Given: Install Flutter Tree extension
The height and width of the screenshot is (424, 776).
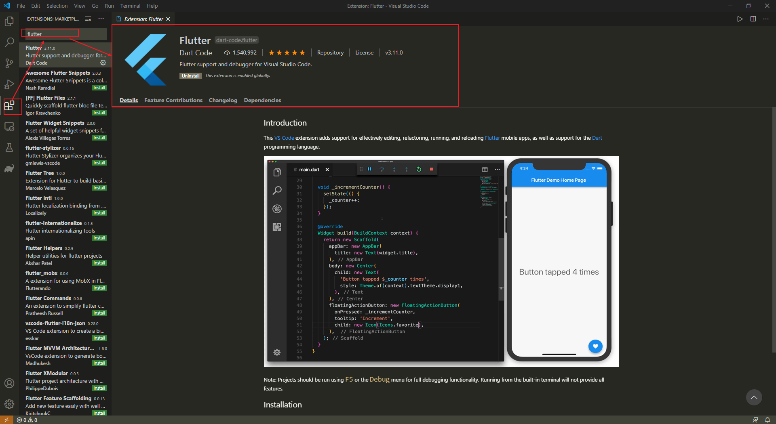Looking at the screenshot, I should (x=99, y=188).
